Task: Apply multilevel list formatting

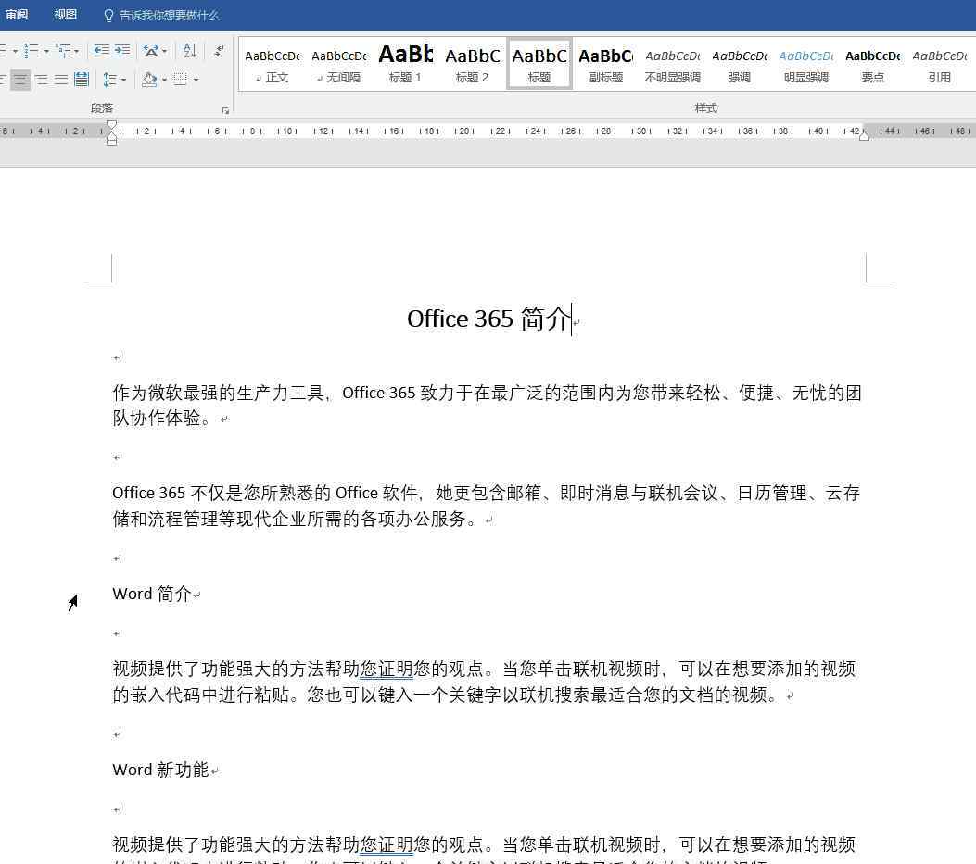Action: click(x=63, y=50)
